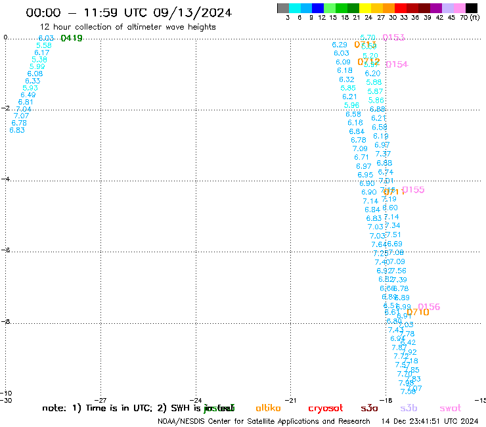Viewport: 486px width, 427px height.
Task: Click the orange altika time label 0710
Action: [418, 312]
